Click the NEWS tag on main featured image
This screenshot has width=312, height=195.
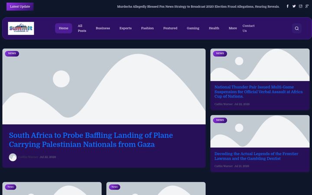click(12, 54)
